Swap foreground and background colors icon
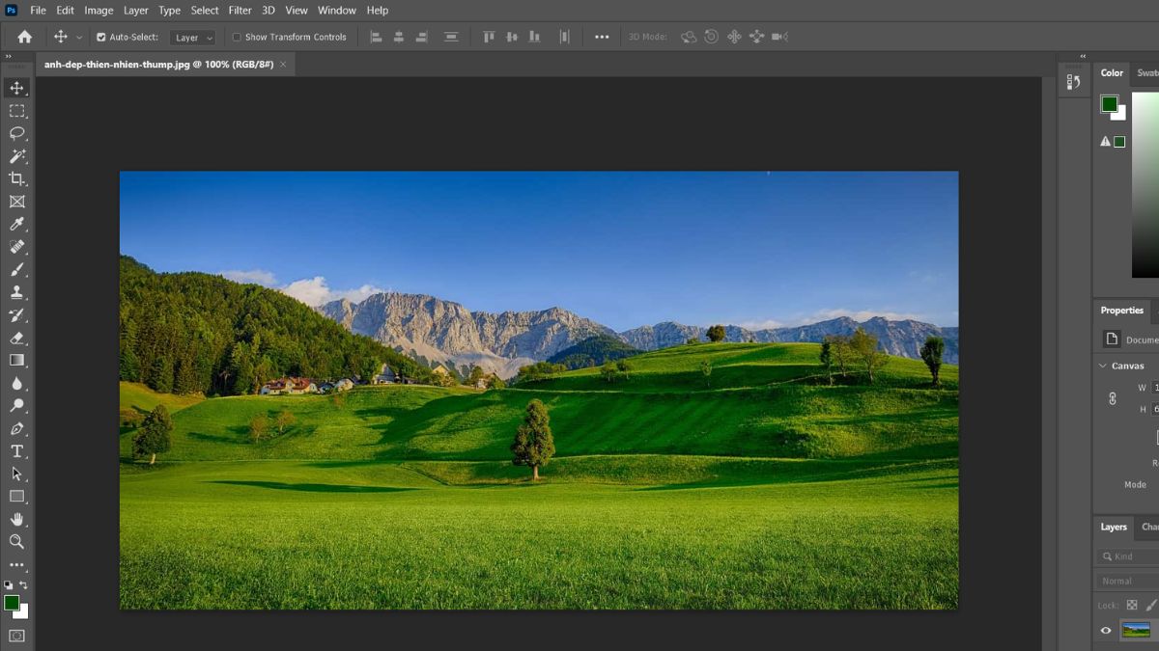The image size is (1159, 651). [23, 585]
